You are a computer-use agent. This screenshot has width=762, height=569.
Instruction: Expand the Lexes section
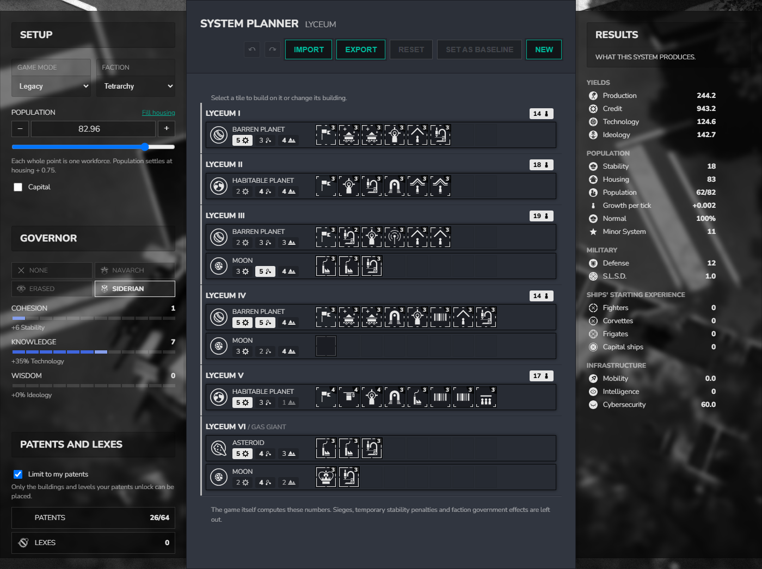click(93, 543)
